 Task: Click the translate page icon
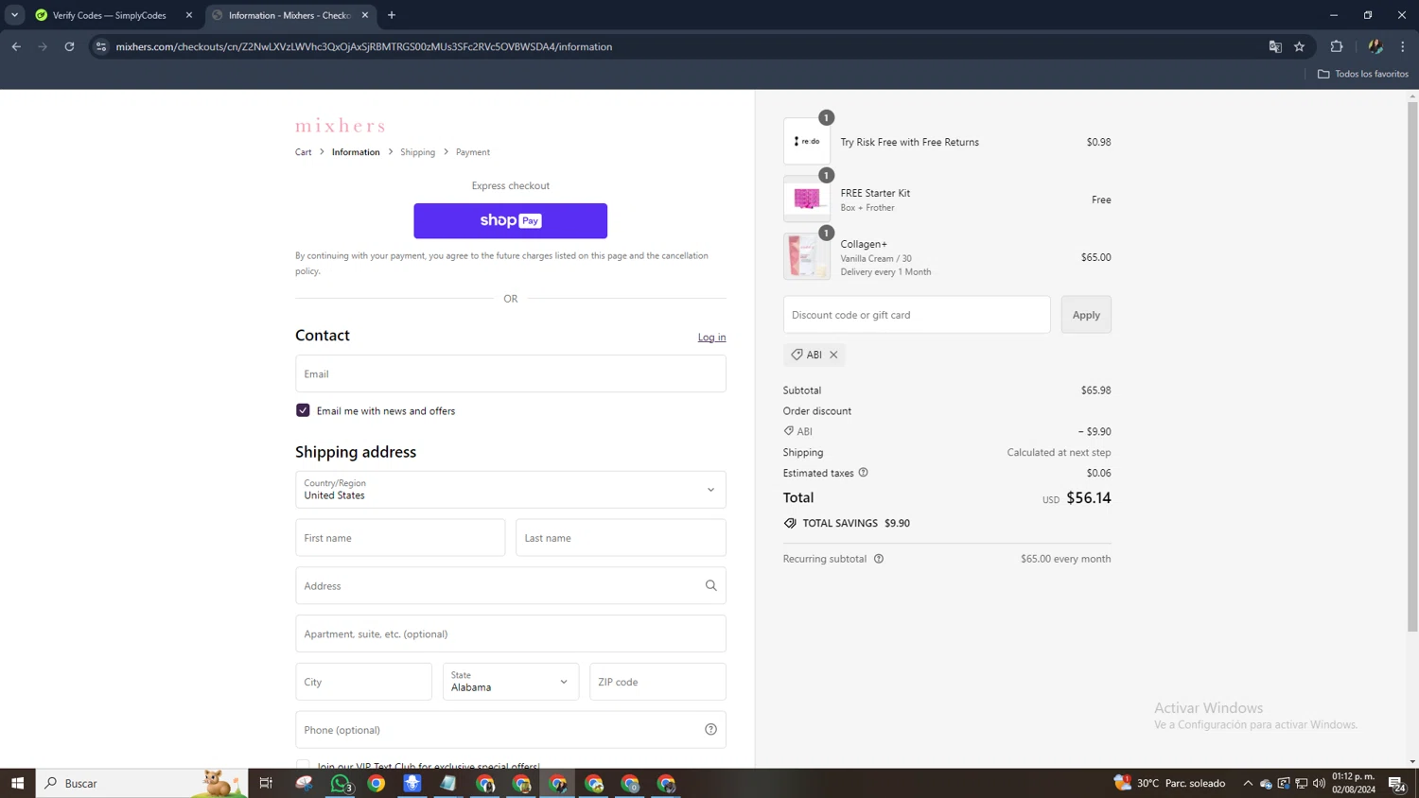(x=1275, y=46)
